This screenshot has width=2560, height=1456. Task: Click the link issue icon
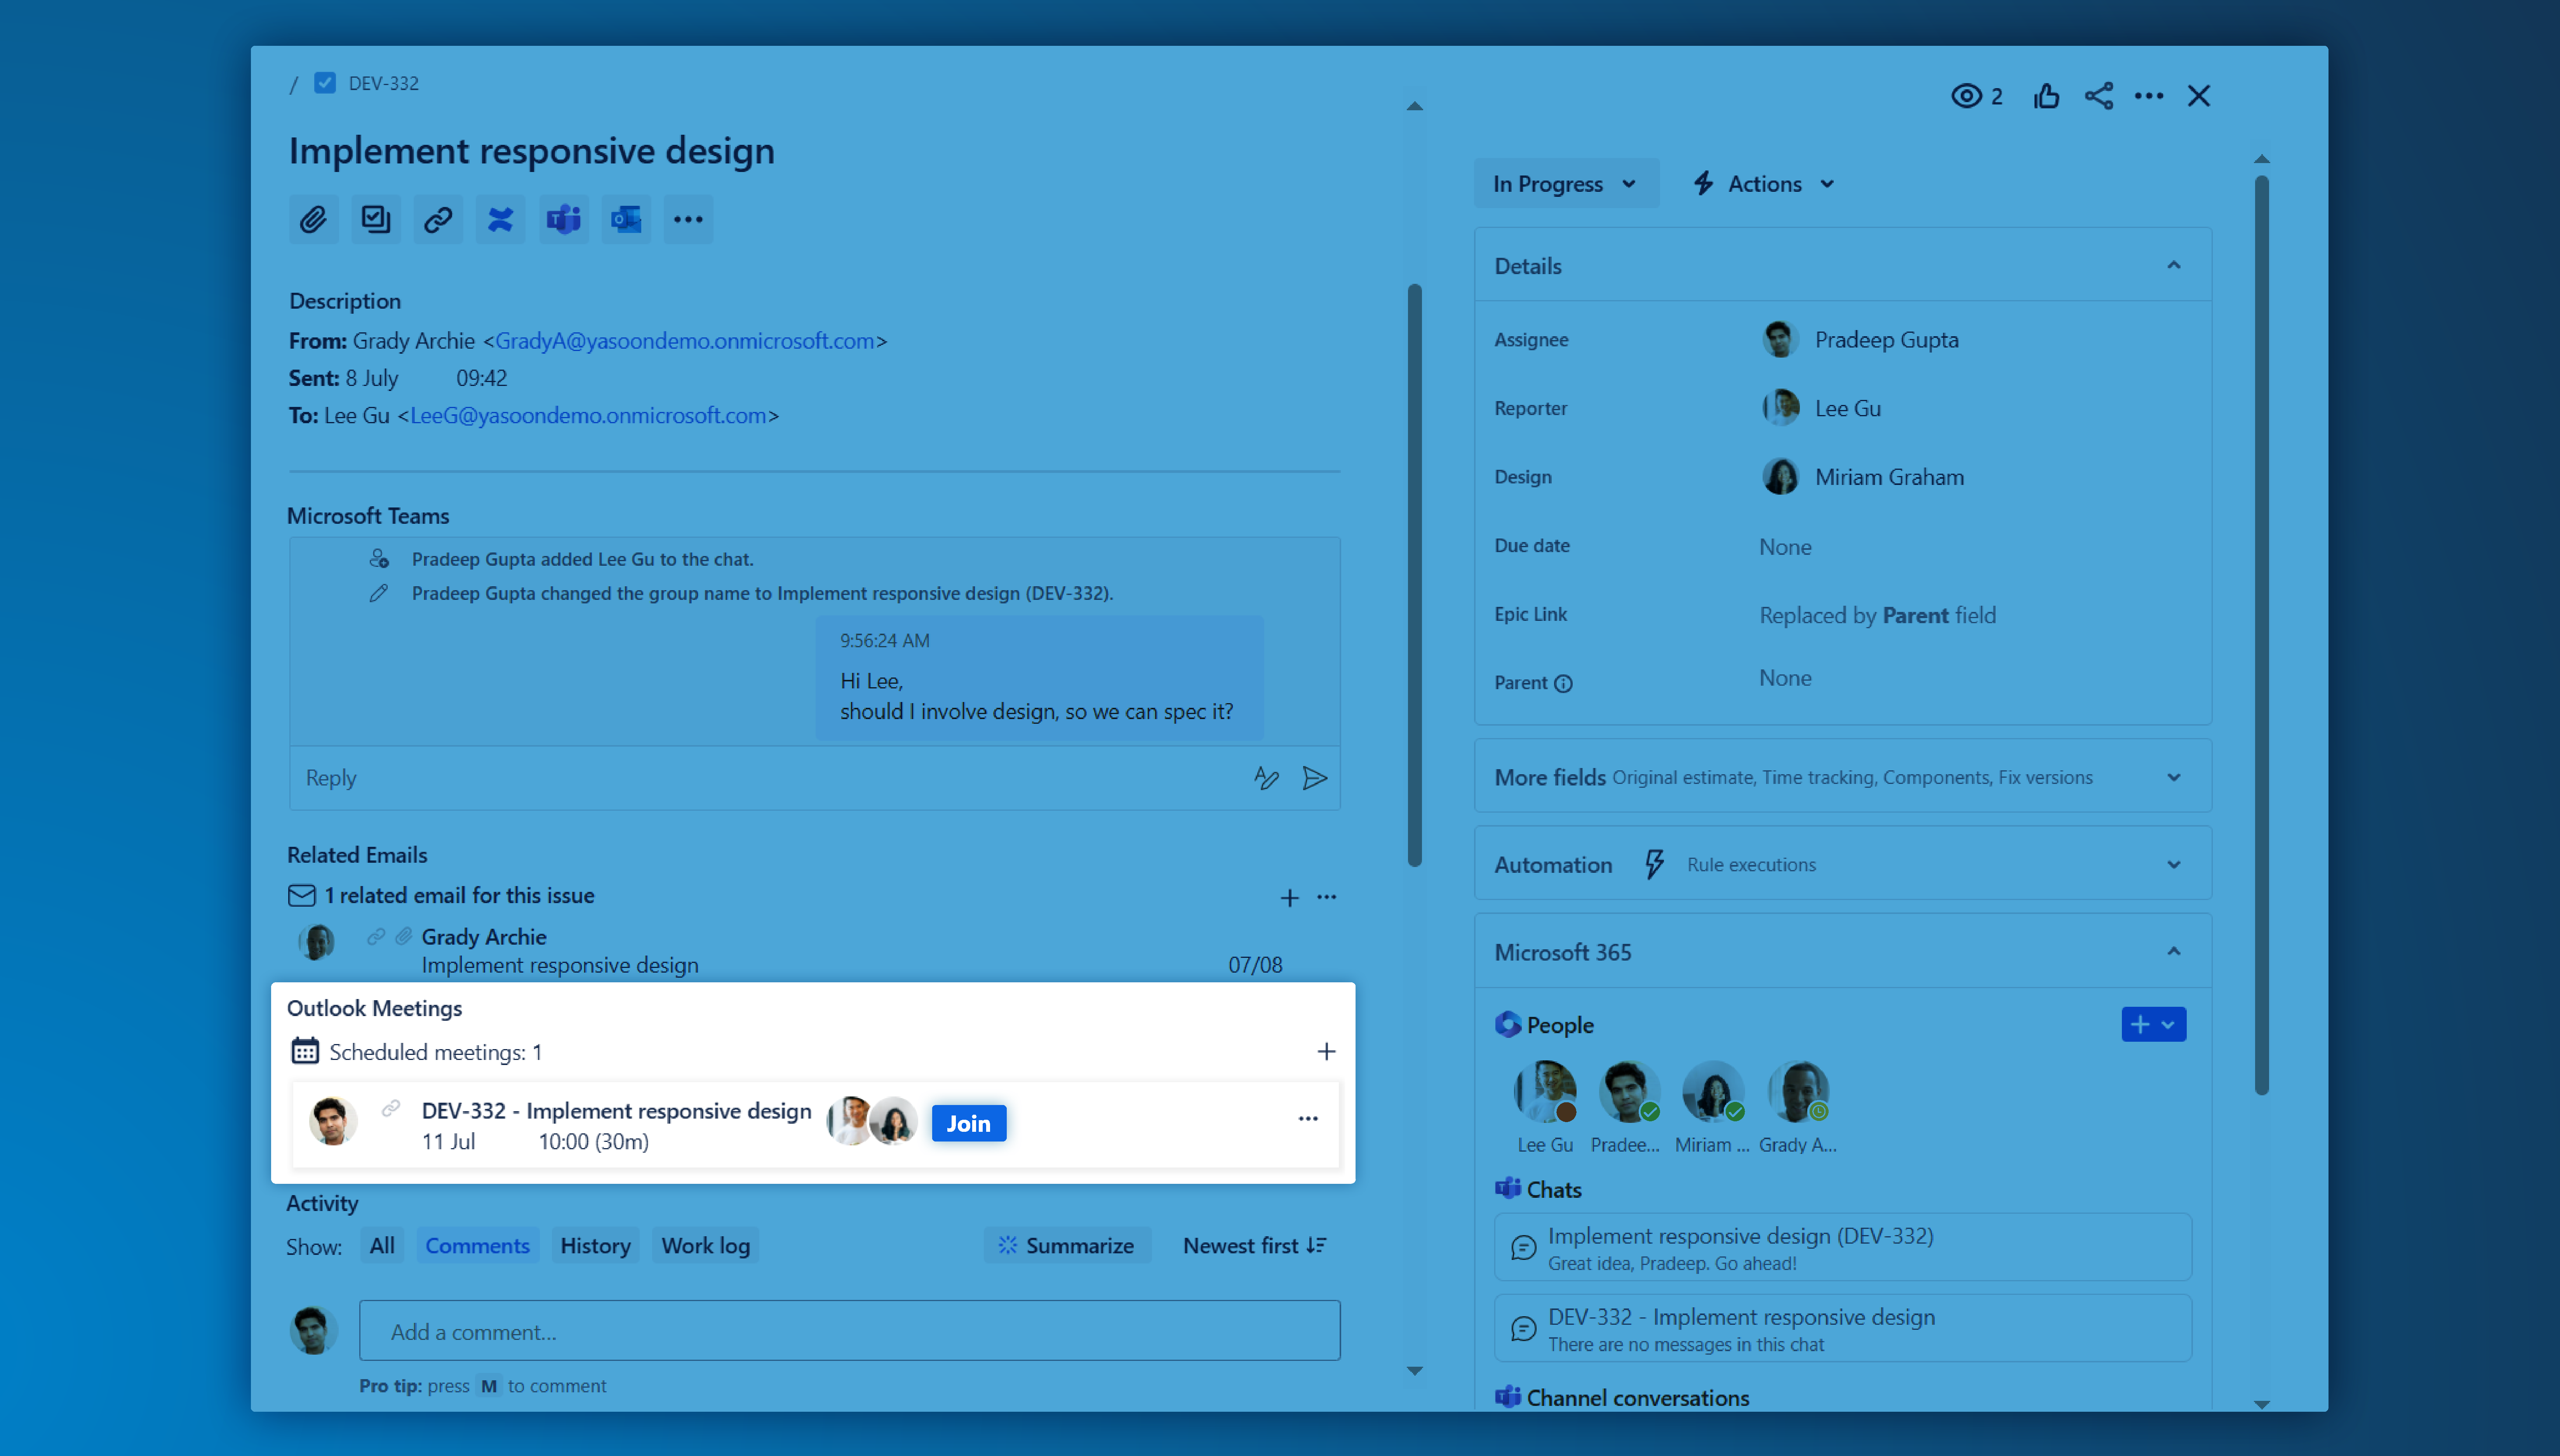click(438, 219)
